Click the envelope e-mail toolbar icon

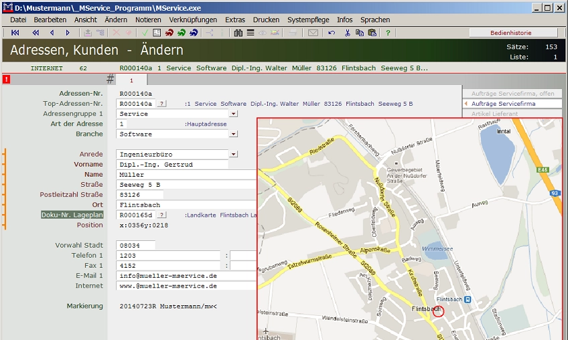313,32
